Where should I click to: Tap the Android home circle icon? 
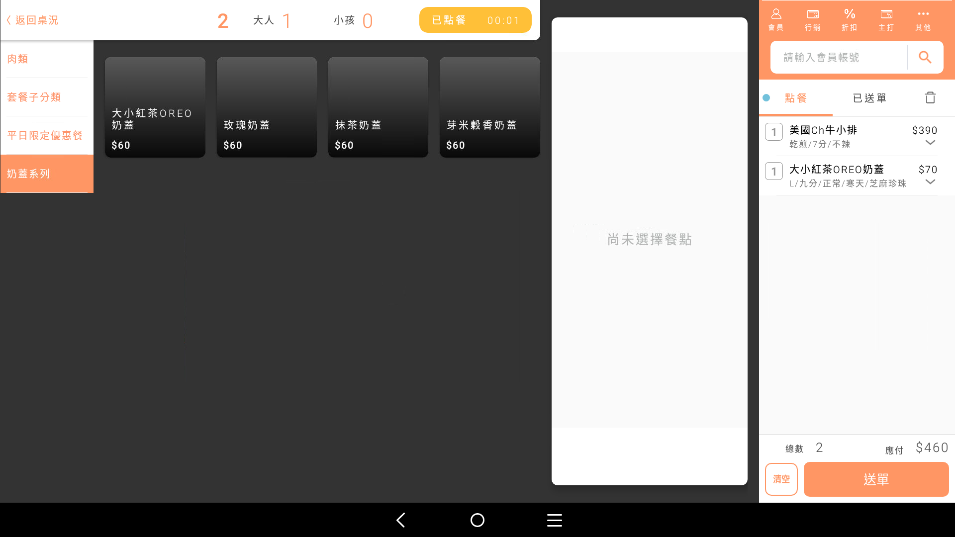tap(477, 520)
